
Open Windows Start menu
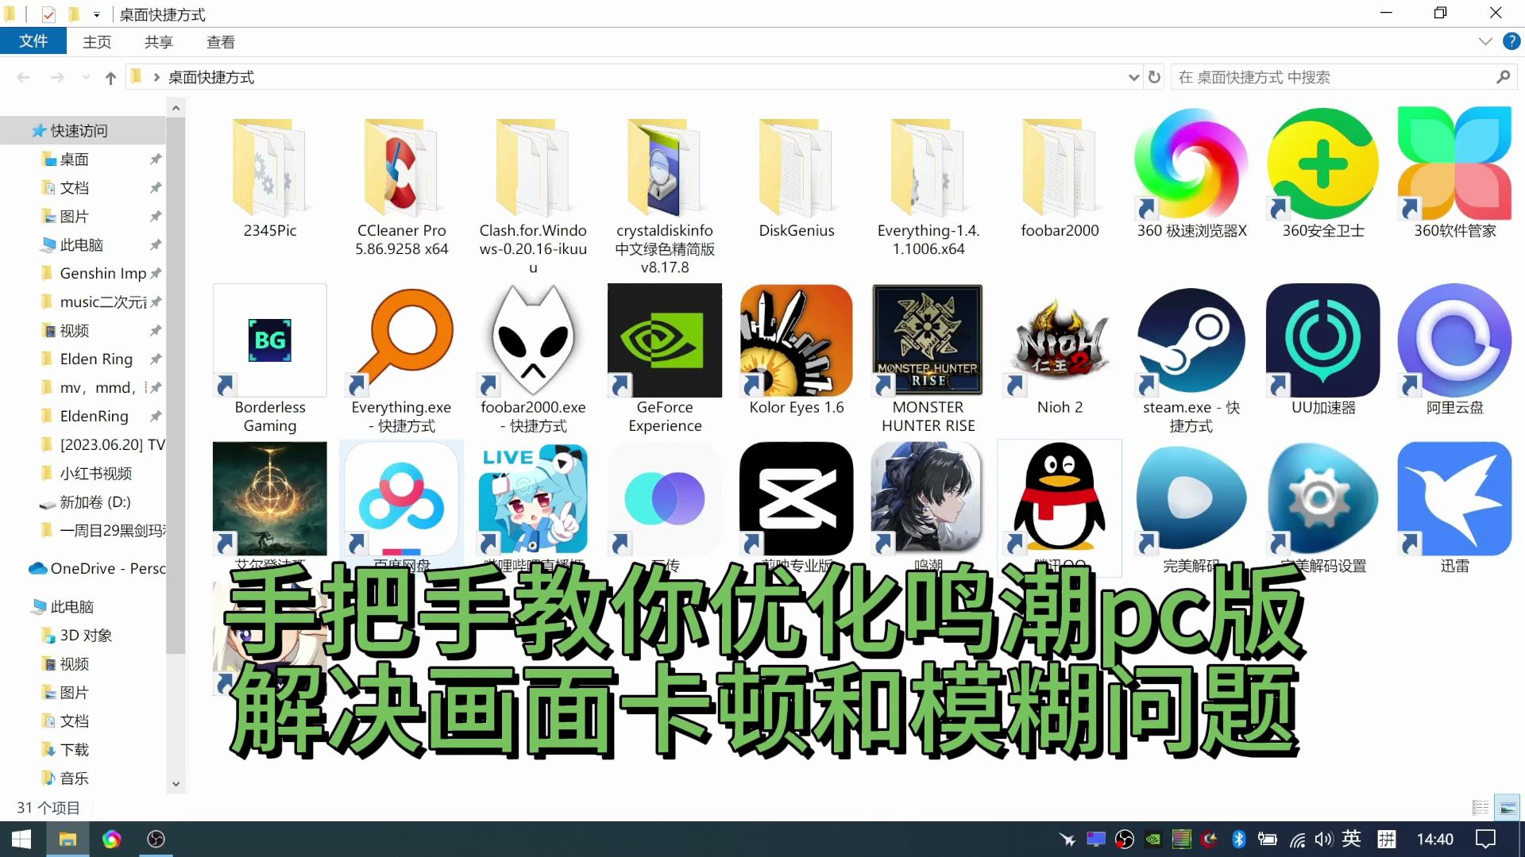tap(21, 839)
